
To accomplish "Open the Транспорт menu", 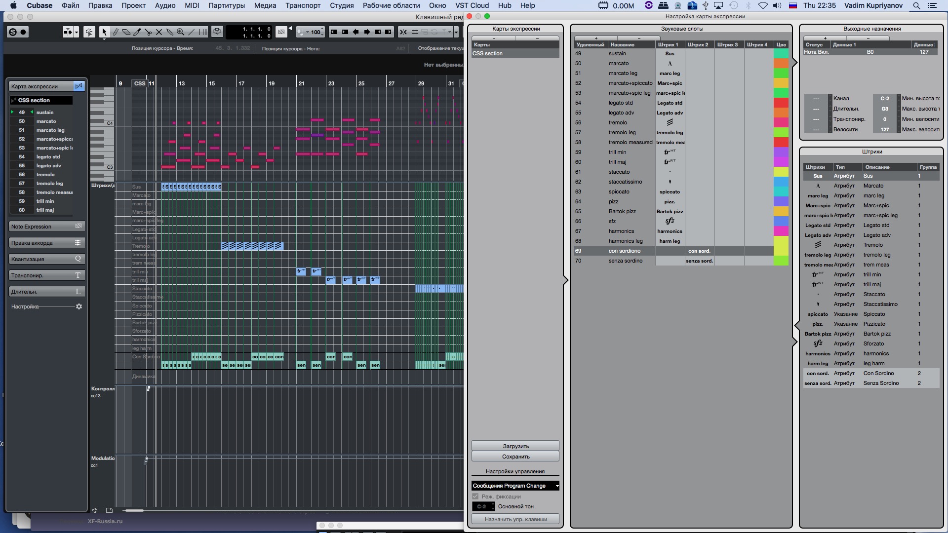I will [x=303, y=5].
